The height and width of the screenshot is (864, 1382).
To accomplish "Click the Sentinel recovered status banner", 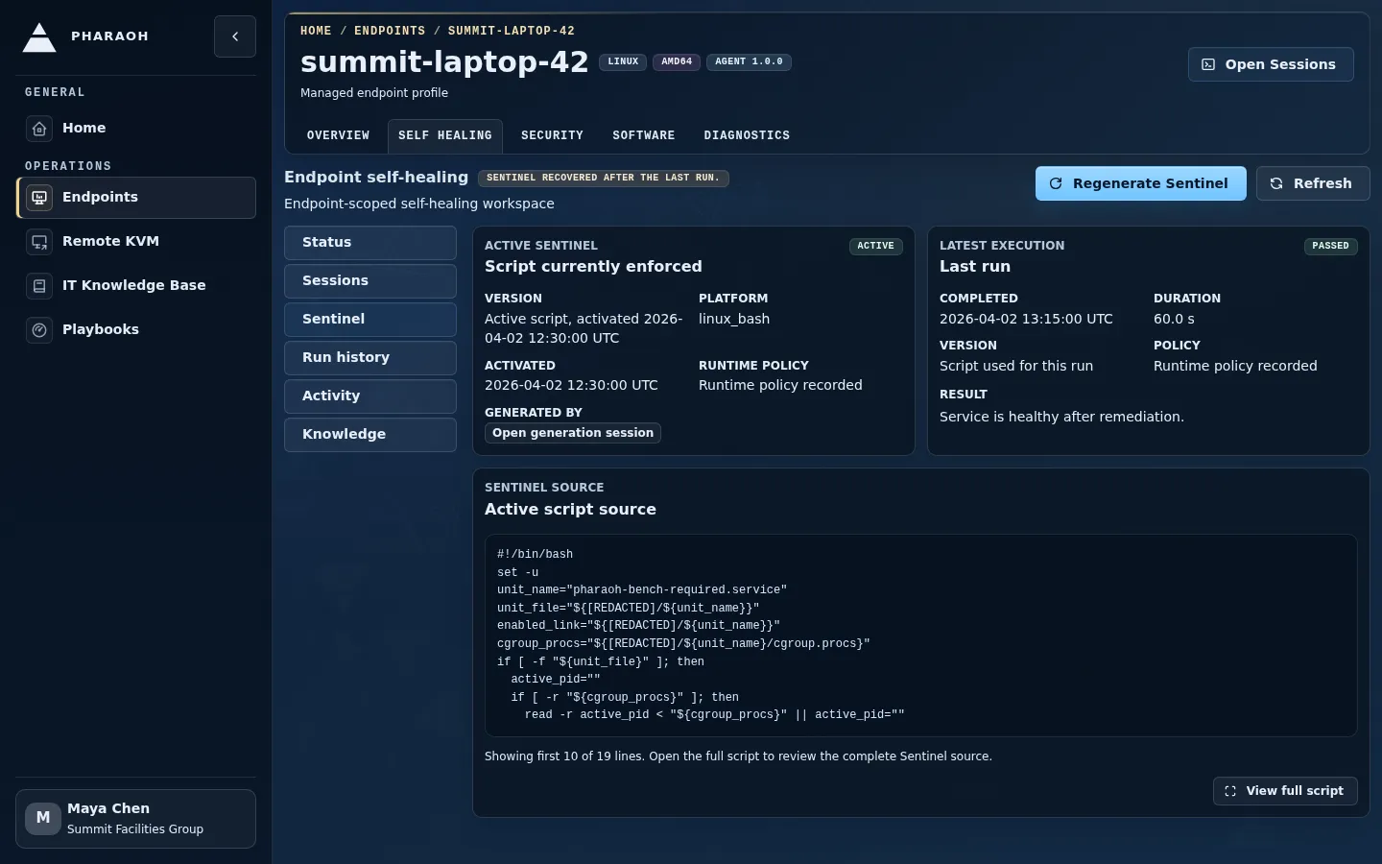I will (603, 178).
